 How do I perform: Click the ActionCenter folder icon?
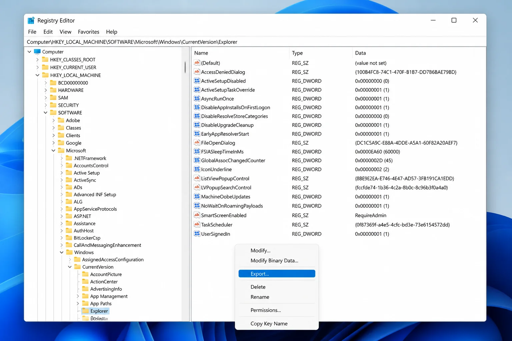click(x=85, y=281)
